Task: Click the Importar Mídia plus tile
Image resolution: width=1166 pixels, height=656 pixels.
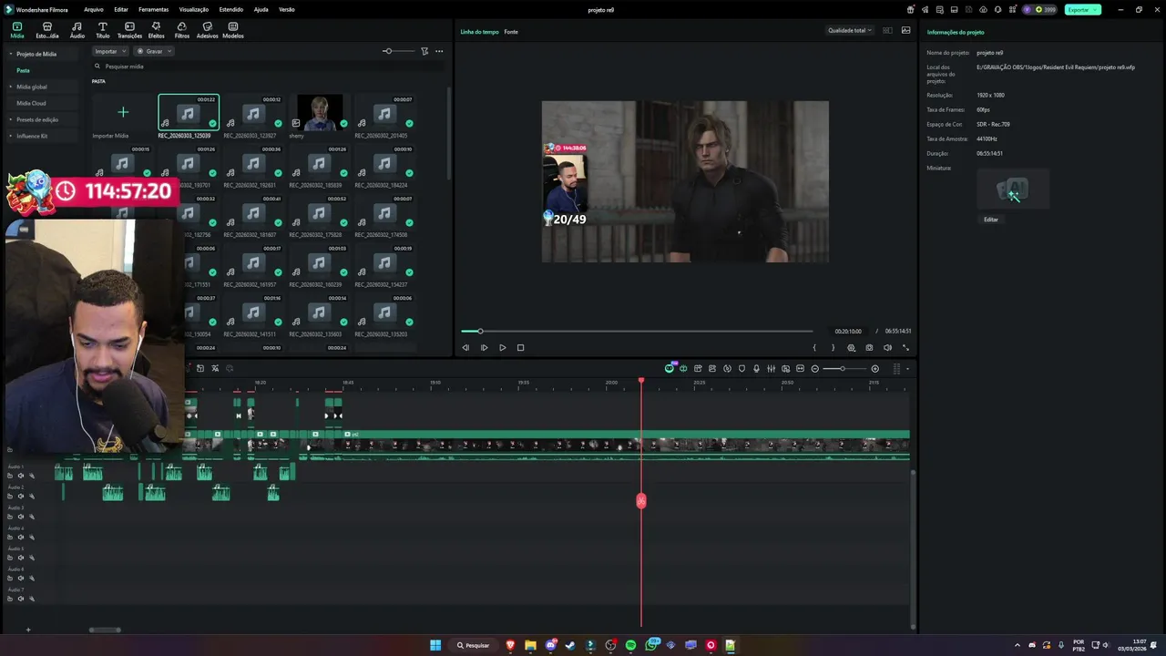Action: coord(123,113)
